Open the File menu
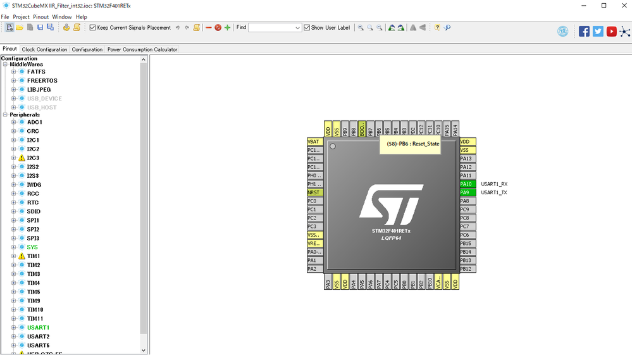Screen dimensions: 632x355 [5, 17]
